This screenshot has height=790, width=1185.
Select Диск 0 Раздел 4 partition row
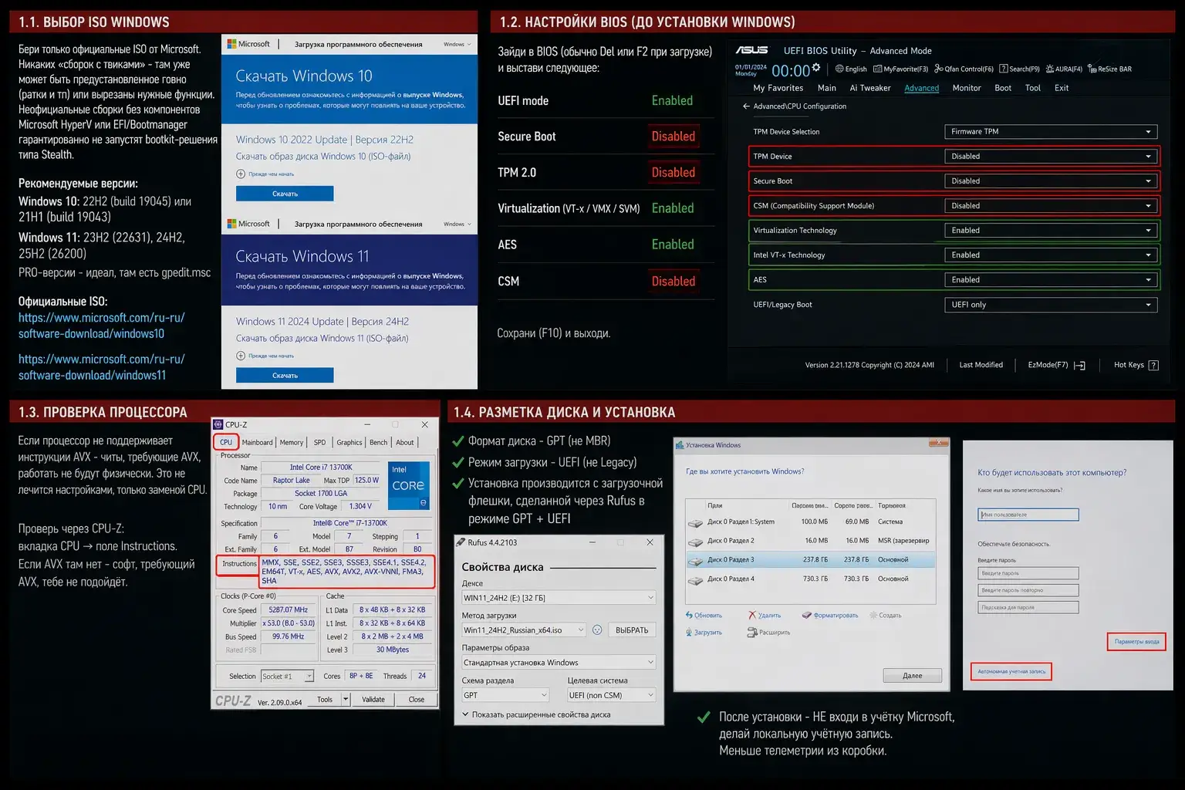pos(810,579)
